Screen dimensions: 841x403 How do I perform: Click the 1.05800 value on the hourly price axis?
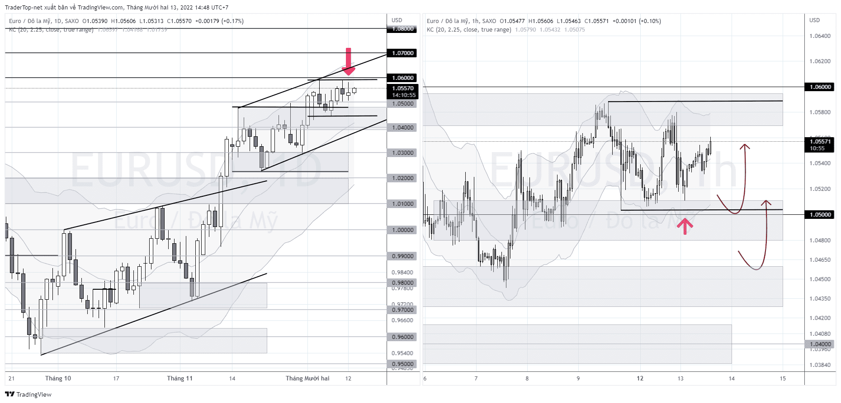[820, 112]
